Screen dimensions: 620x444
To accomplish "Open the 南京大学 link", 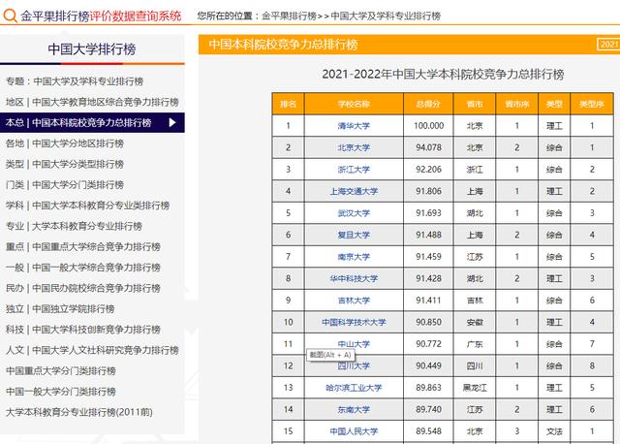I will pyautogui.click(x=354, y=257).
